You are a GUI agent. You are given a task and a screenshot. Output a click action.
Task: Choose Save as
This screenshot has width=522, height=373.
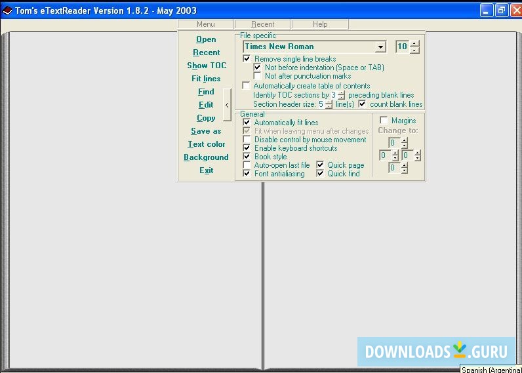pos(206,131)
